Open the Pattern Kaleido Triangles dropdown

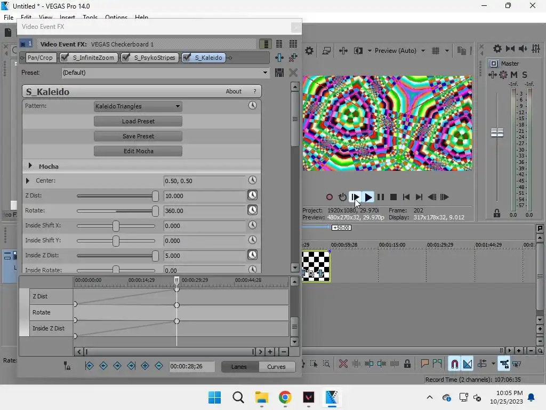point(138,106)
